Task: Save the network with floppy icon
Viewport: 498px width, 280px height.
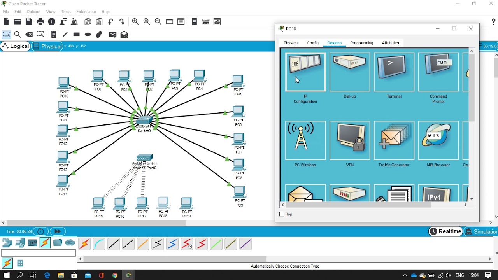Action: coord(29,22)
